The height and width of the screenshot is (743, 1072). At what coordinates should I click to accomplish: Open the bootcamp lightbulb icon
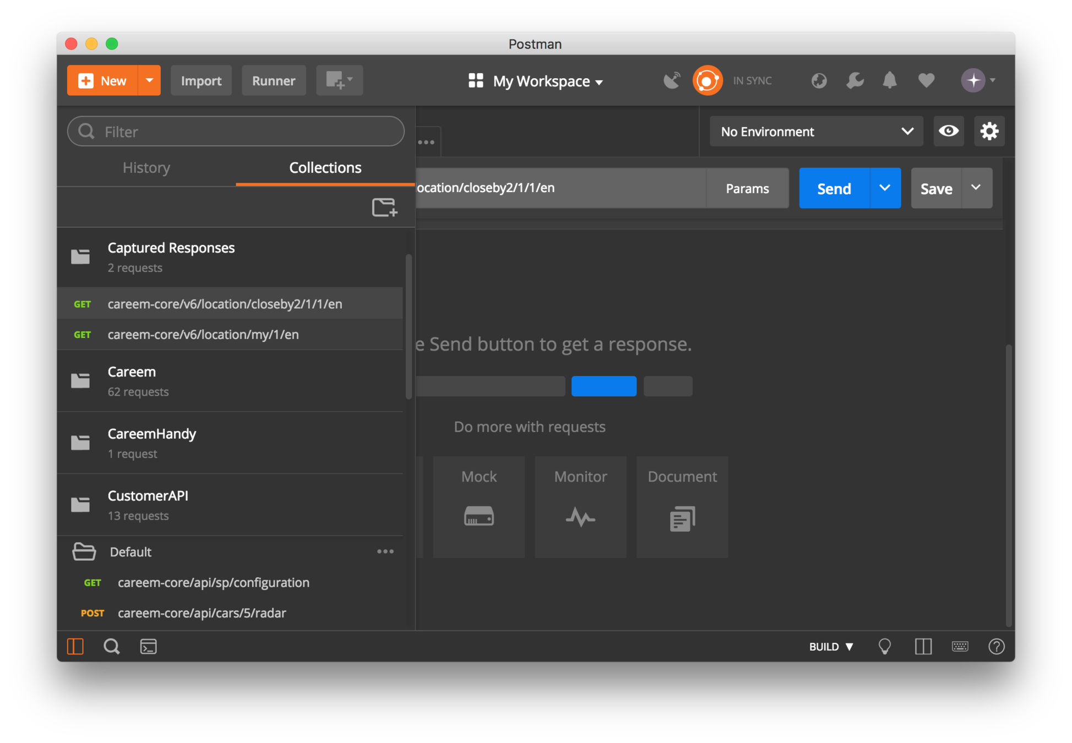(884, 646)
